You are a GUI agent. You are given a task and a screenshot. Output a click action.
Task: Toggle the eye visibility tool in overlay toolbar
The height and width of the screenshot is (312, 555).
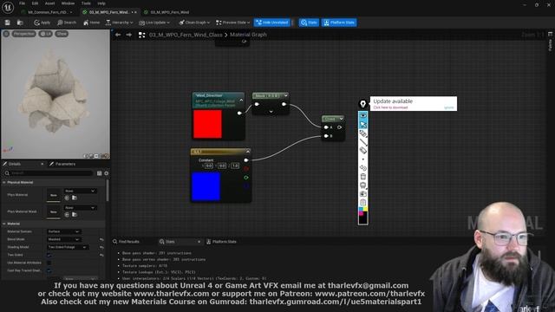pos(363,115)
